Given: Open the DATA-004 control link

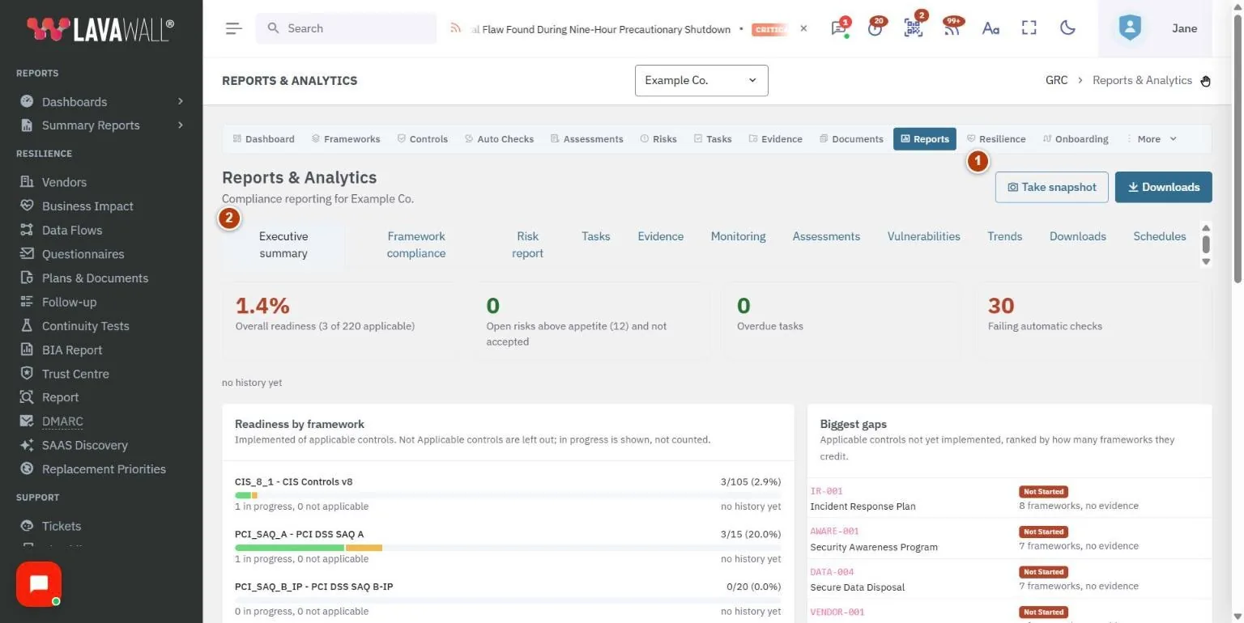Looking at the screenshot, I should [x=832, y=572].
